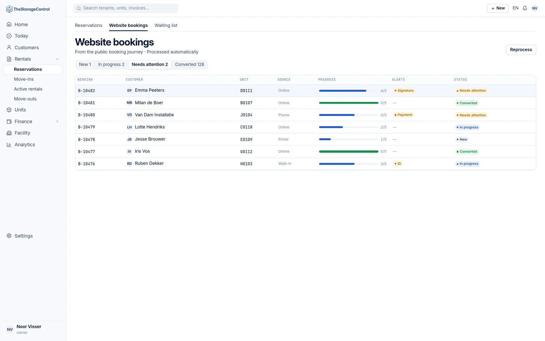
Task: Open Customers via its person icon
Action: point(9,47)
